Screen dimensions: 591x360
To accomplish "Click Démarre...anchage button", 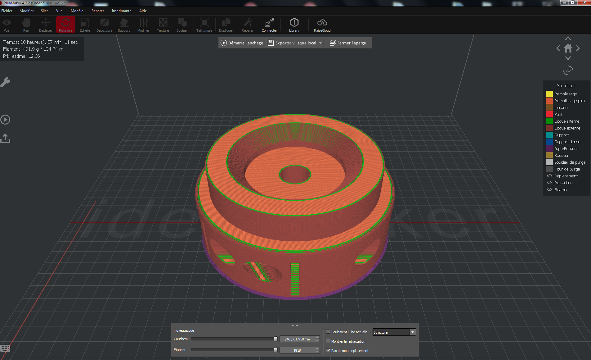I will coord(242,43).
